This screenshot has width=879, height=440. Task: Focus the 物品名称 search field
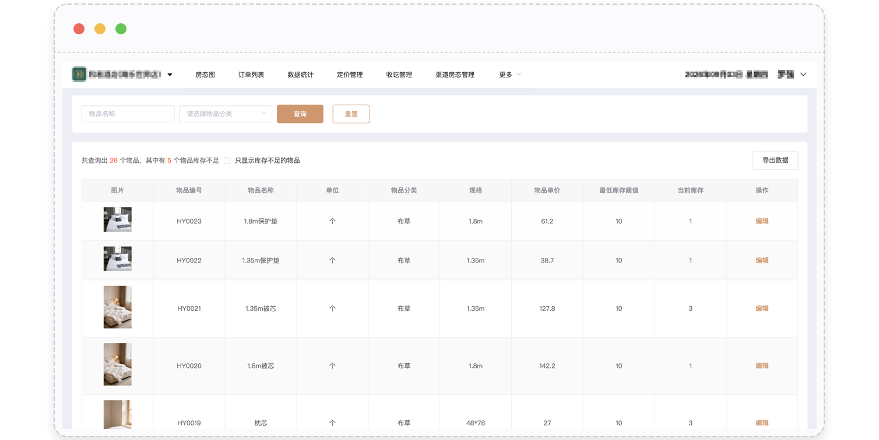point(128,113)
